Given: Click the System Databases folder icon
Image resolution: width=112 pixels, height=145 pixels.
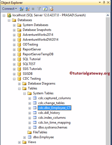Looking at the screenshot, I should pos(19,25).
